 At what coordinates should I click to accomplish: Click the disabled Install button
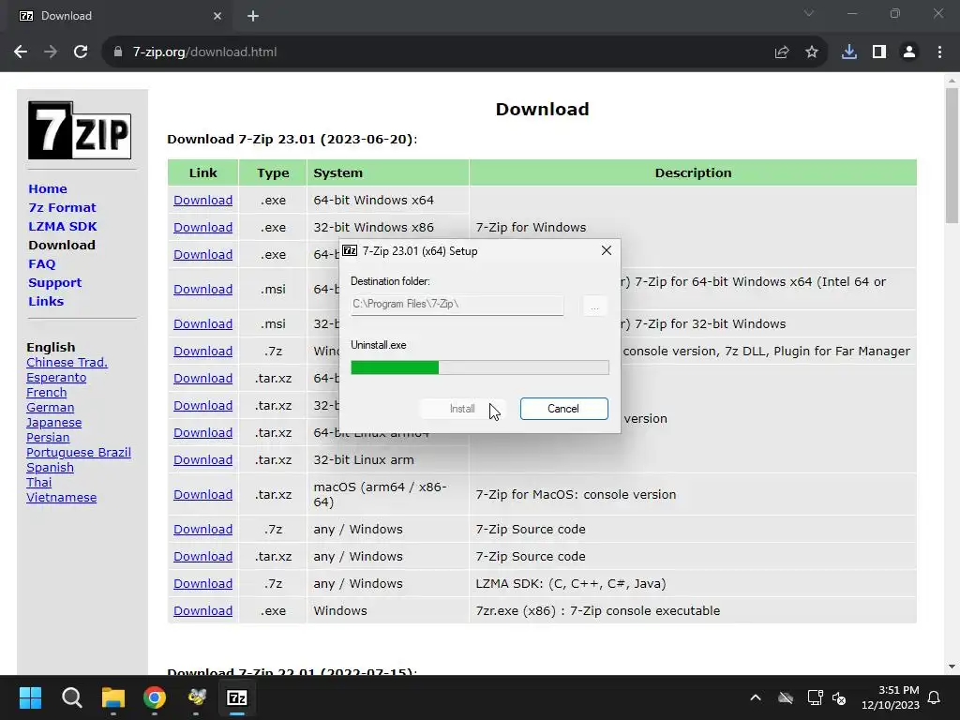coord(462,409)
